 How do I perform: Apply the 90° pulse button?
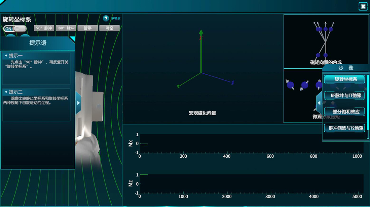tap(44, 28)
